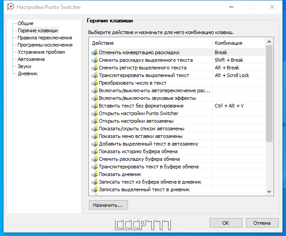Click the Shift + Break combination cell

[239, 60]
